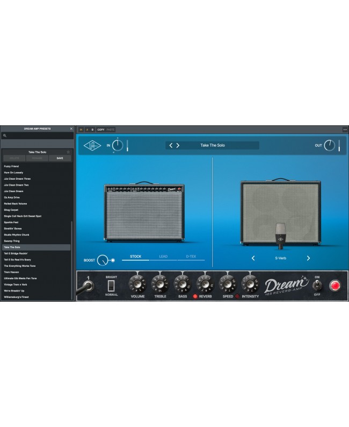Click the COPY button
349x427 pixels.
coord(101,130)
